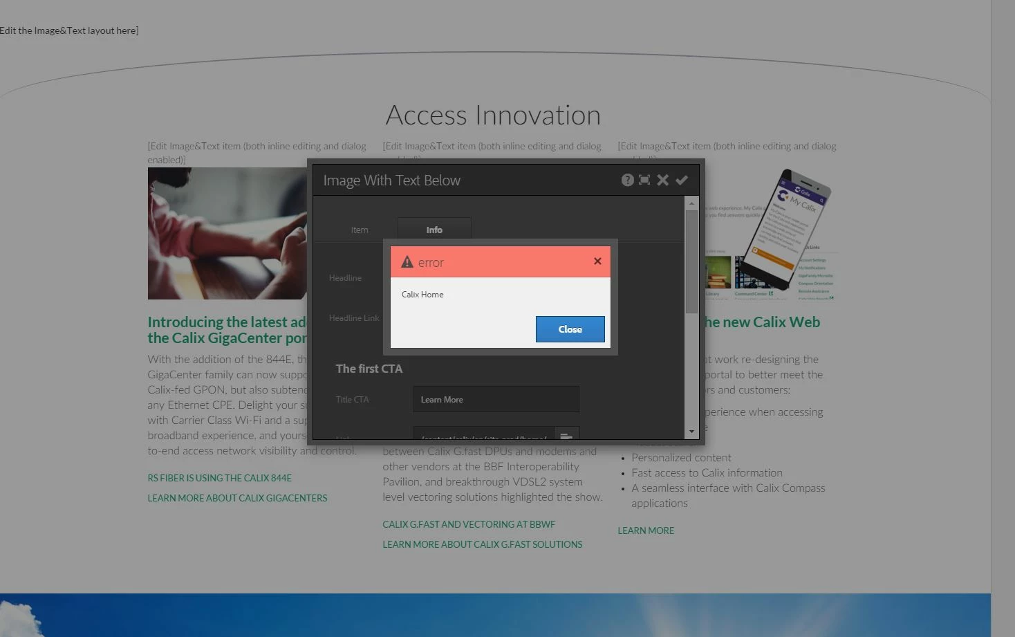Click the third column Edit Image&Text item placeholder

click(x=727, y=146)
